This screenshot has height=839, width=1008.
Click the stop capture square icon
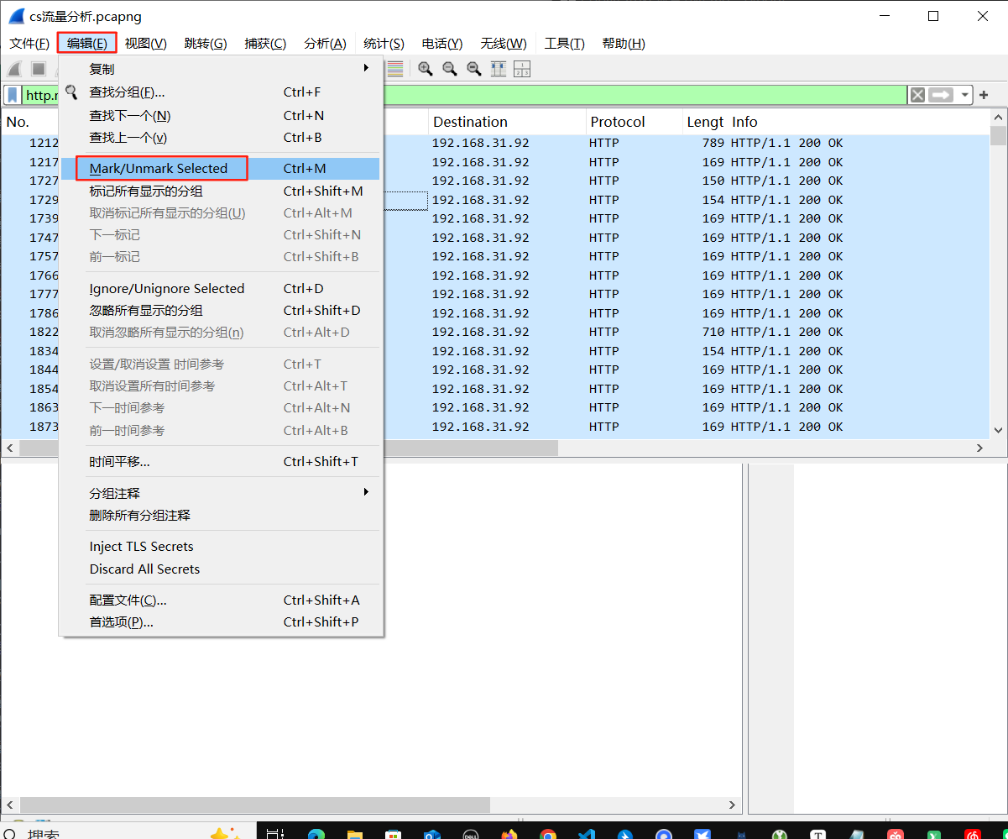pos(39,69)
